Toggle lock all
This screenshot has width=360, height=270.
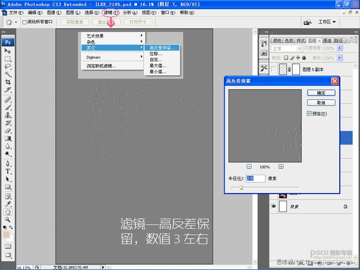point(304,58)
